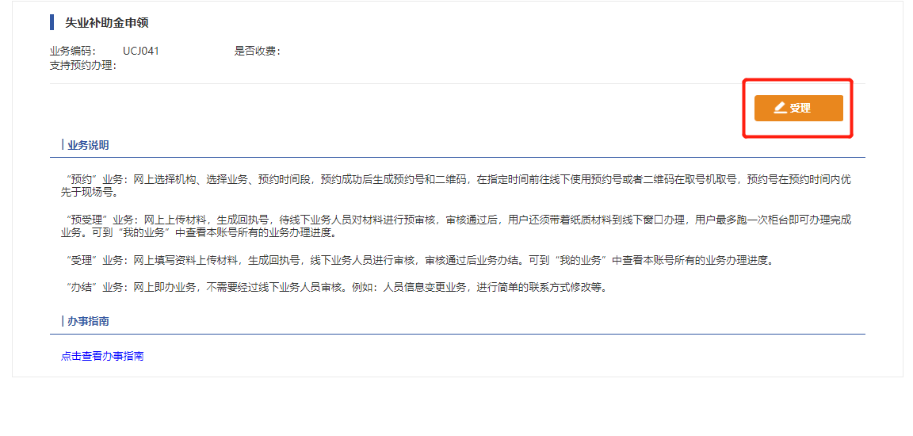Click the small bar before 办事指南

(x=63, y=322)
